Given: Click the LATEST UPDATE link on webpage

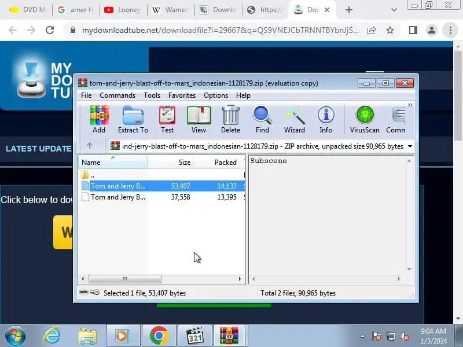Looking at the screenshot, I should [39, 149].
